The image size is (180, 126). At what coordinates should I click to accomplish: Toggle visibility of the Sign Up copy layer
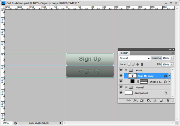point(121,76)
